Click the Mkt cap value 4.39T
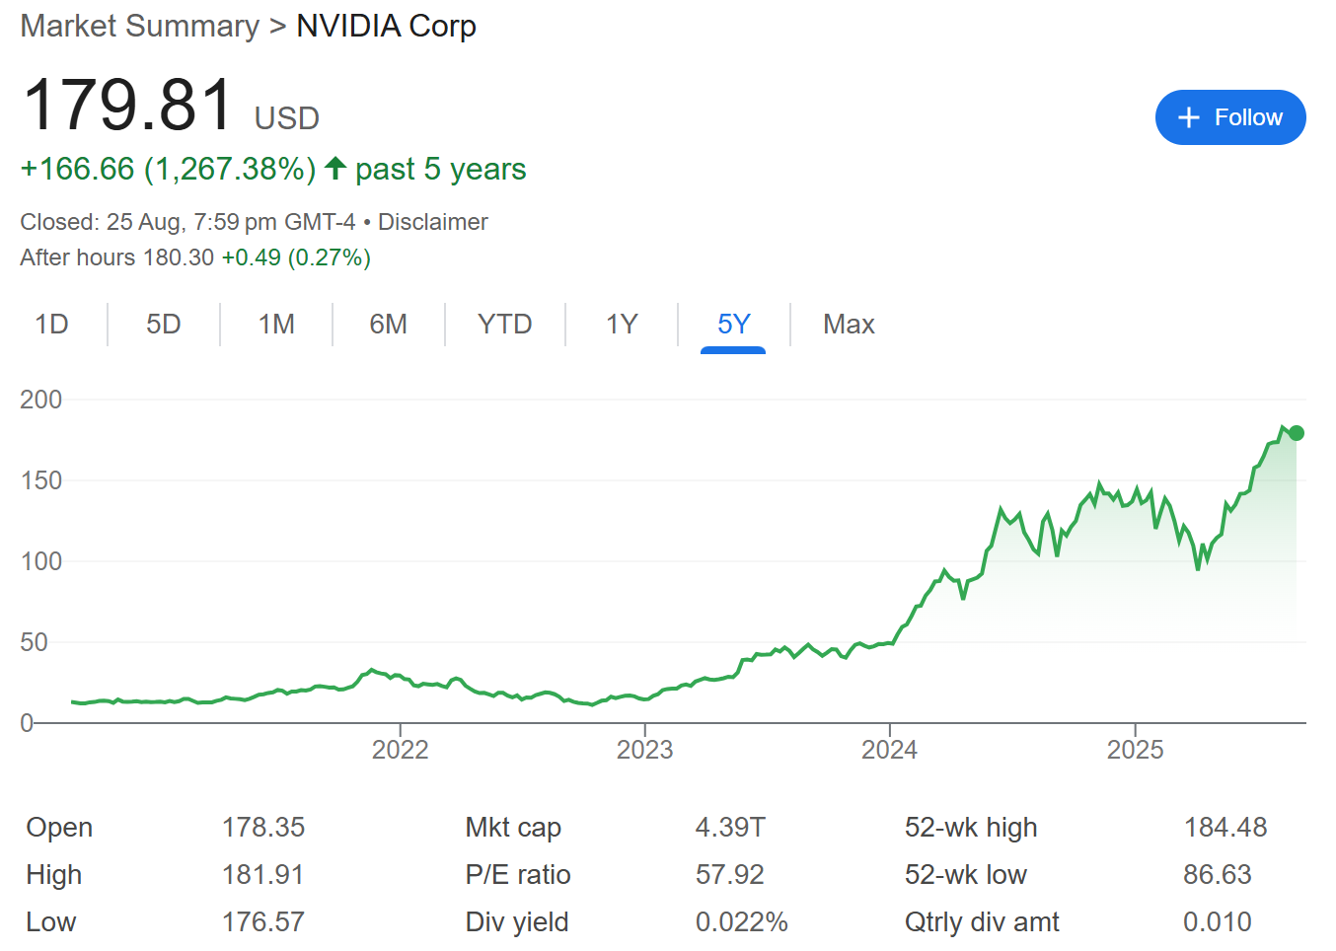This screenshot has width=1336, height=951. (x=730, y=827)
